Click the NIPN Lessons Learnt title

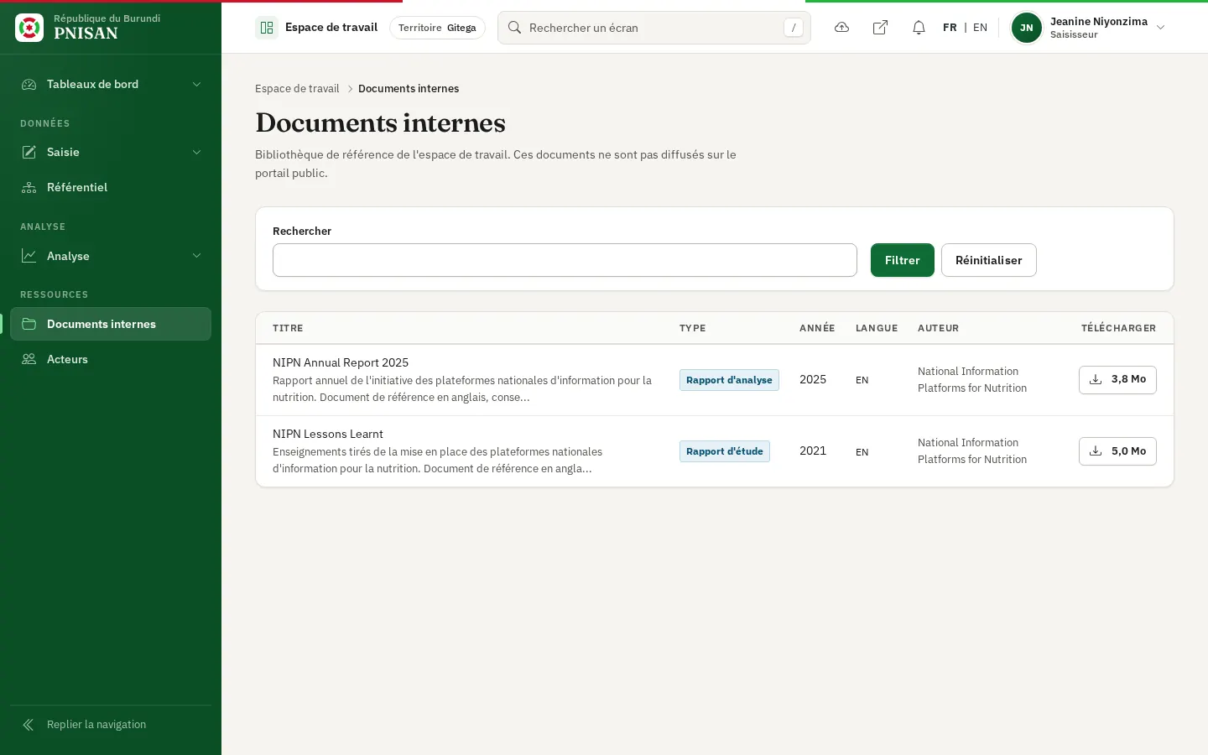click(328, 434)
